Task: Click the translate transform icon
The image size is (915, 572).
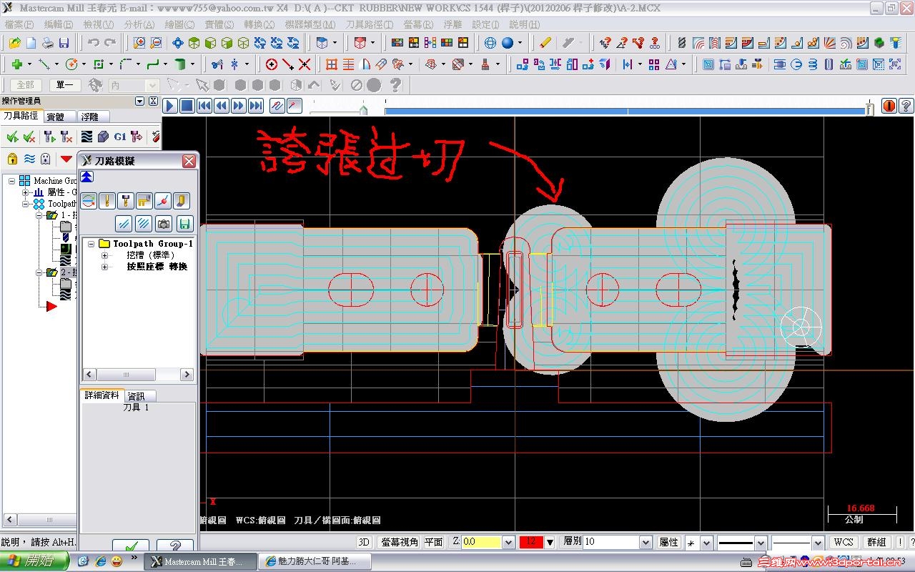Action: click(522, 64)
